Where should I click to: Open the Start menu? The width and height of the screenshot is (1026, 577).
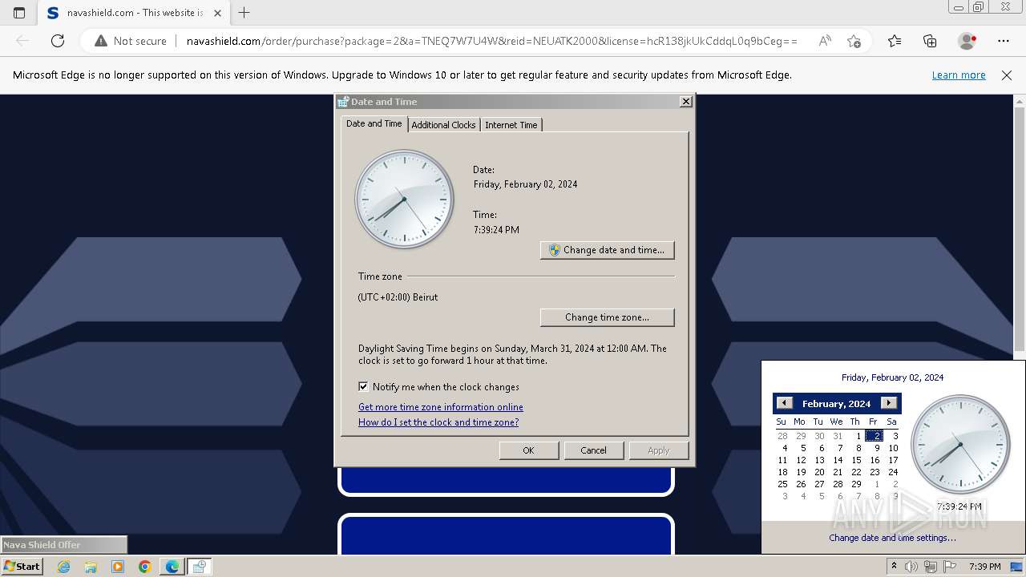[22, 567]
